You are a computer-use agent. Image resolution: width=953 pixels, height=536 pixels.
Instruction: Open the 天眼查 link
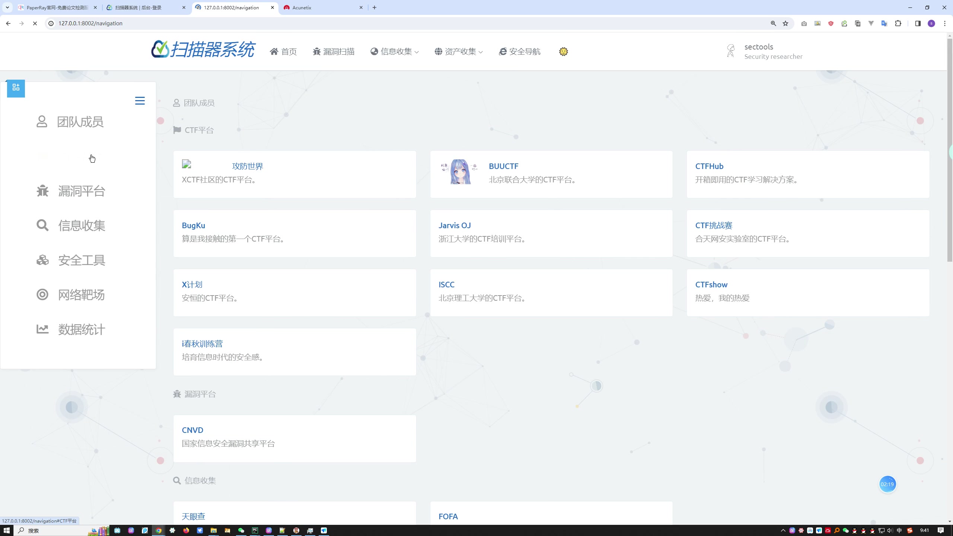[194, 517]
